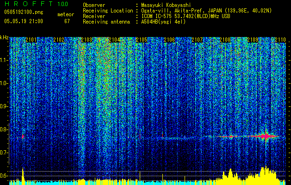Screen dimensions: 291x185
Task: Click the HROFFT program title
Action: (28, 4)
